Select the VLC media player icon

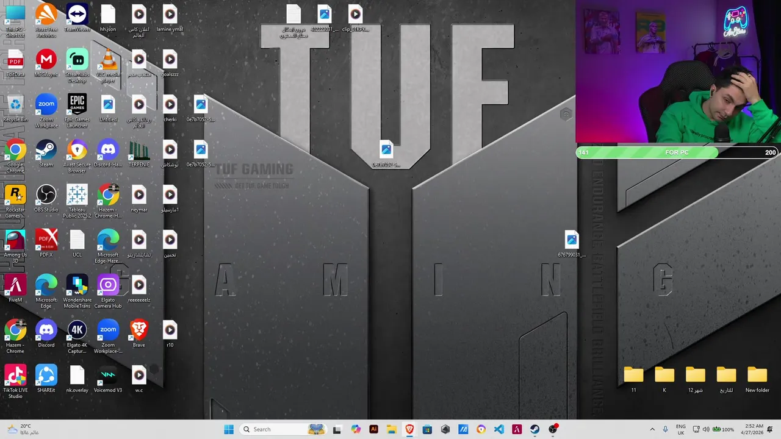(108, 66)
